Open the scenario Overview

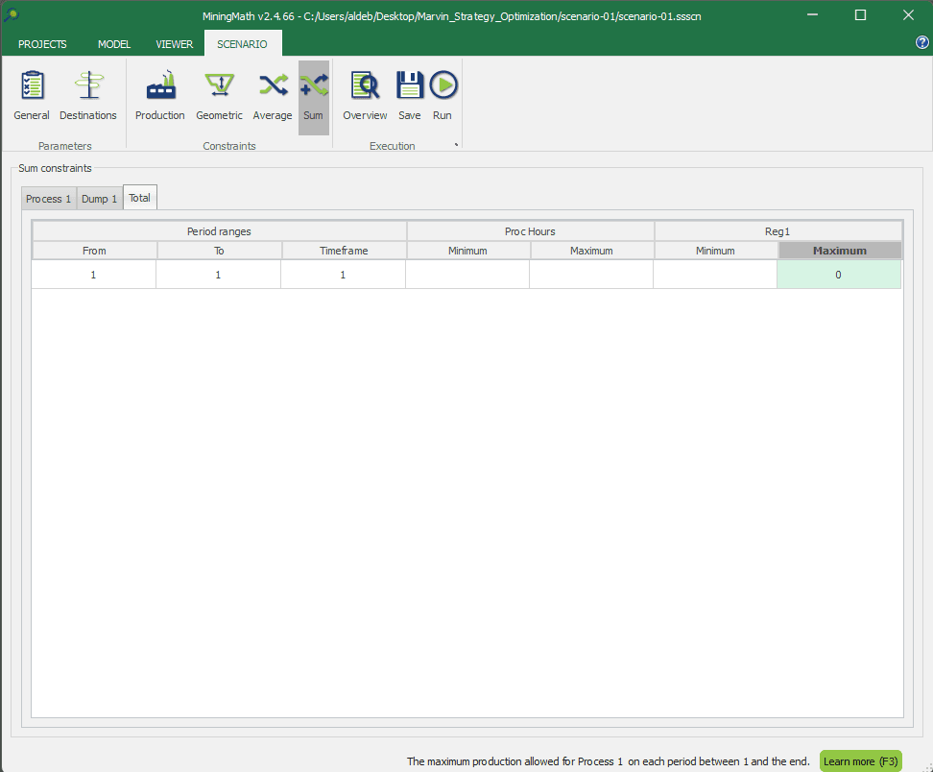[x=365, y=96]
